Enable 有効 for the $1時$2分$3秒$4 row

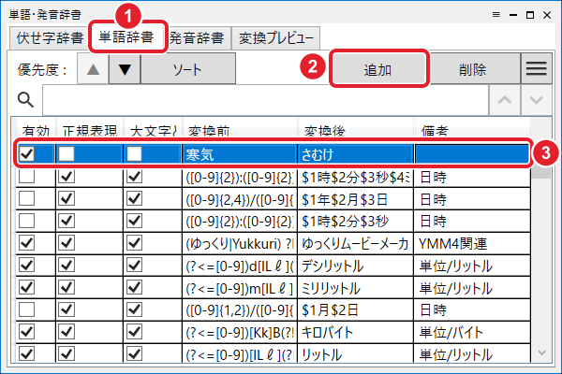pyautogui.click(x=27, y=176)
